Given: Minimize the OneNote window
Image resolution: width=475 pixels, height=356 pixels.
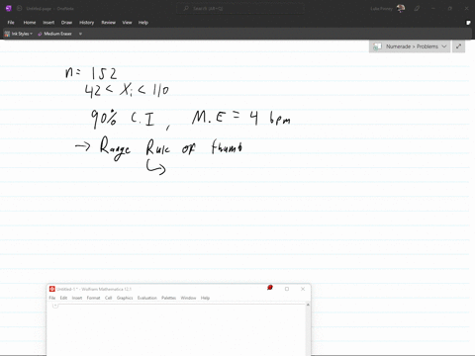Looking at the screenshot, I should [433, 8].
